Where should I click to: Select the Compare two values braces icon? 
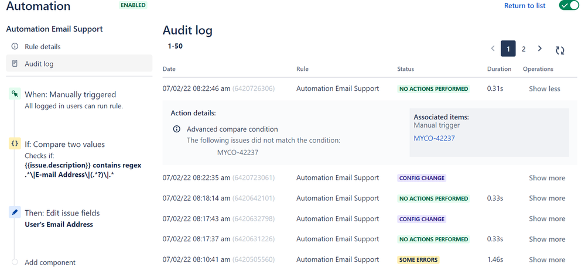pyautogui.click(x=14, y=143)
